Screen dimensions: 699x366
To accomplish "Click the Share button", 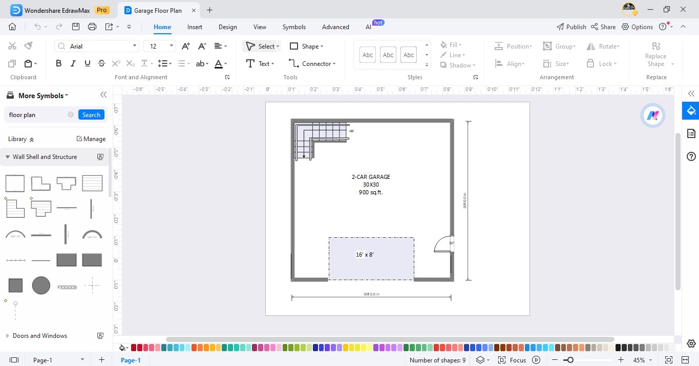I will 603,27.
